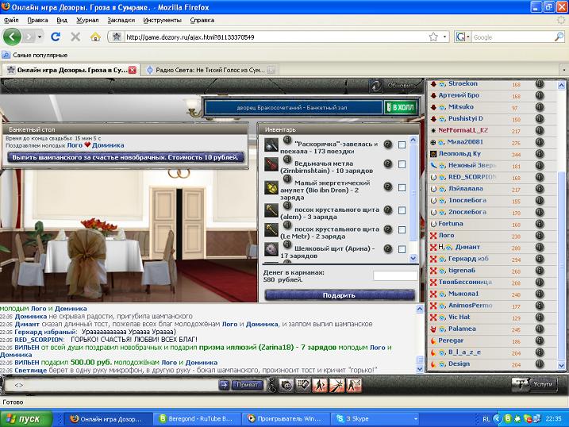This screenshot has height=427, width=569.
Task: Open the Услуги button
Action: 535,384
